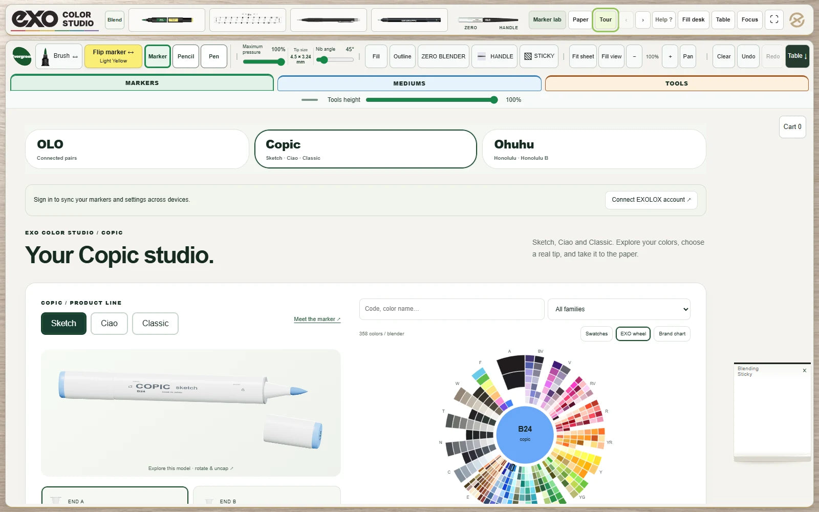Screen dimensions: 819x512
Task: Open the TOOLS tab
Action: [677, 83]
